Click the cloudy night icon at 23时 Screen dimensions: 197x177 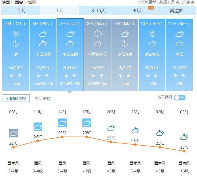136,130
